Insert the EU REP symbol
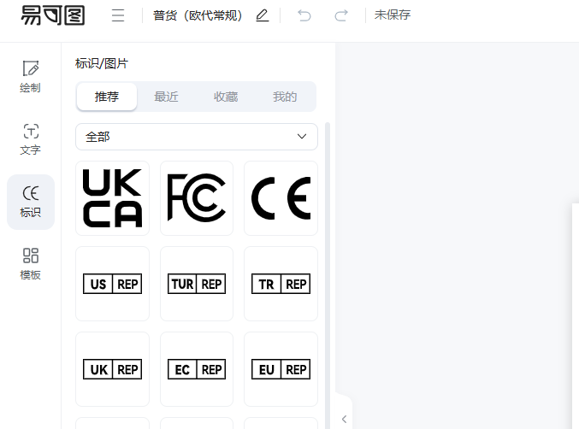 point(281,369)
